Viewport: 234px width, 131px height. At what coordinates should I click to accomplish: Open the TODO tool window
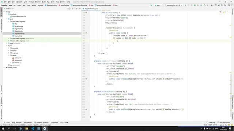click(7, 123)
